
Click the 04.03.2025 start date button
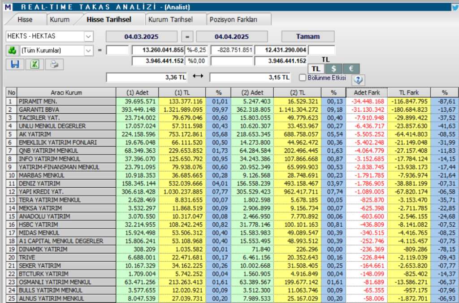141,37
